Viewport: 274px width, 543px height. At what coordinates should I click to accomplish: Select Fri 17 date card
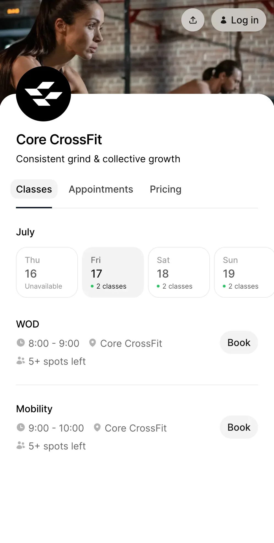click(113, 272)
